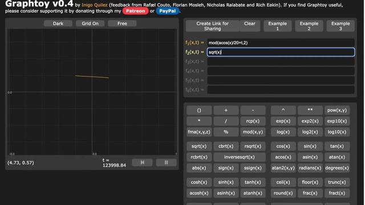This screenshot has height=205, width=365.
Task: Insert sign(x) function
Action: [x=226, y=168]
